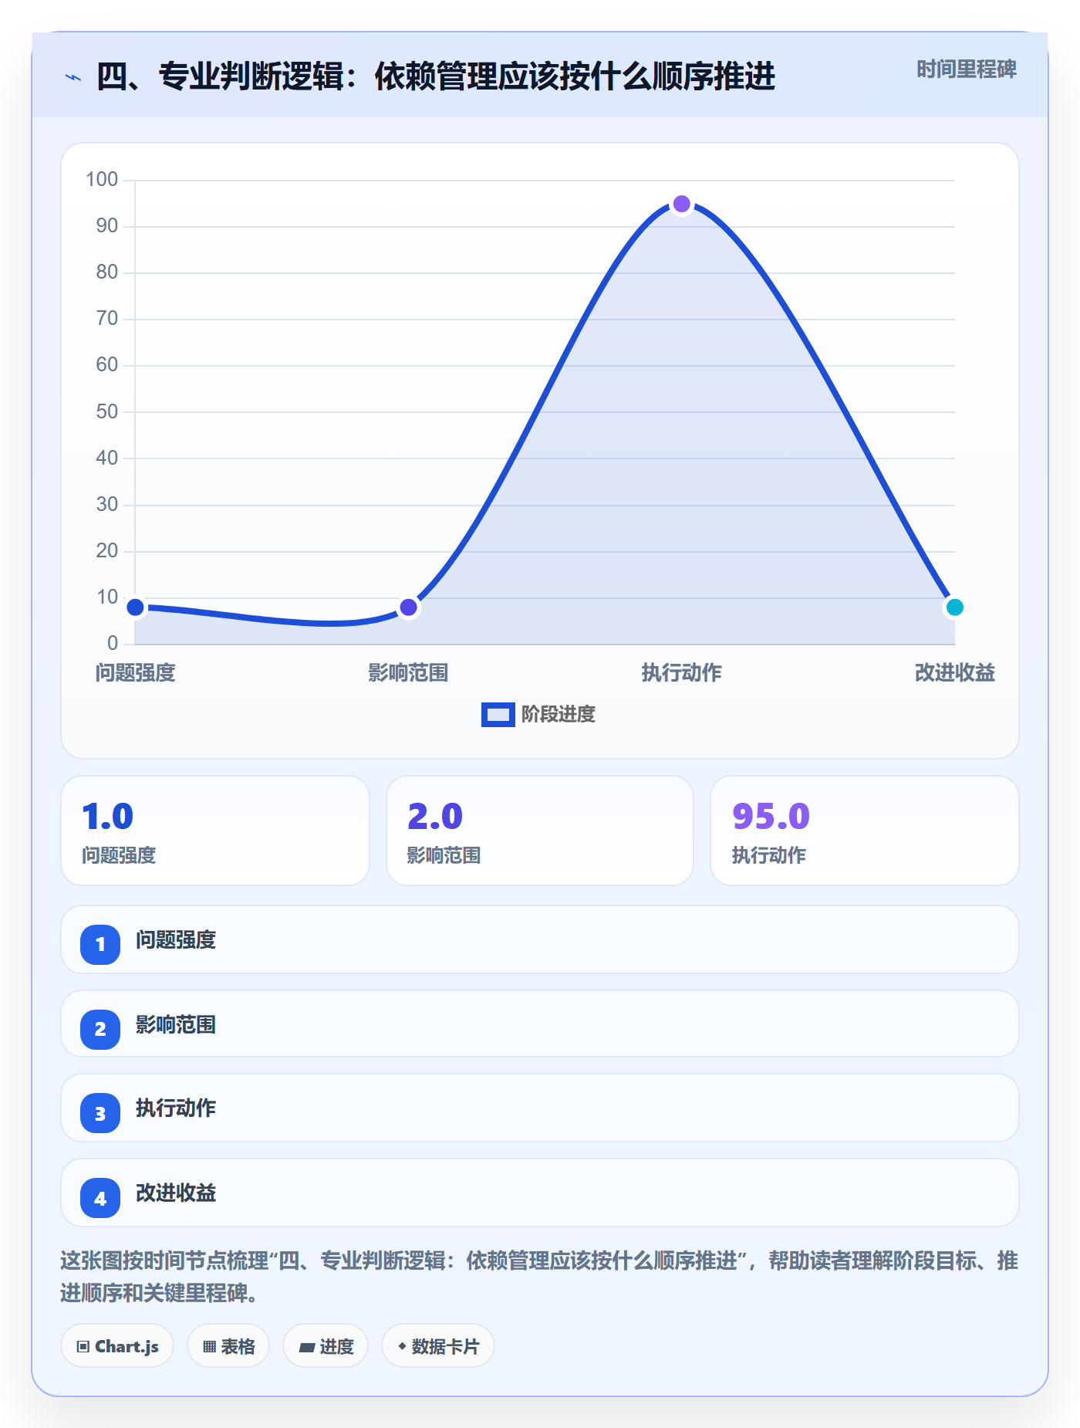The image size is (1080, 1428).
Task: Click the description paragraph starting with 这张图按时间节点
Action: tap(539, 1277)
